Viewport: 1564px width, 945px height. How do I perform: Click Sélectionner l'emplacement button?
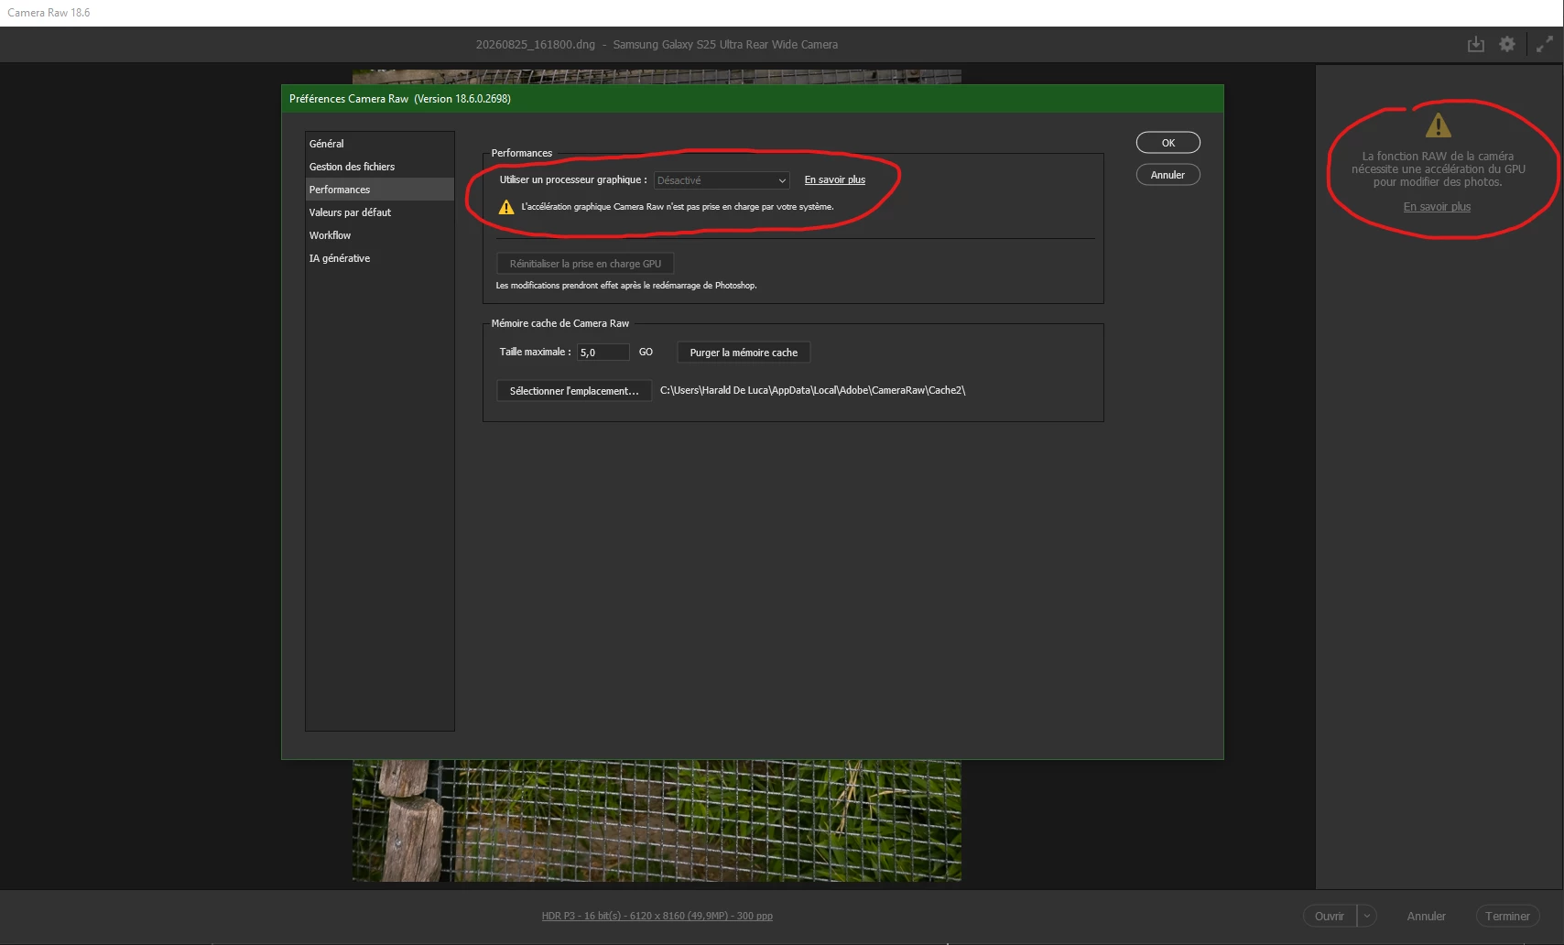click(x=574, y=391)
